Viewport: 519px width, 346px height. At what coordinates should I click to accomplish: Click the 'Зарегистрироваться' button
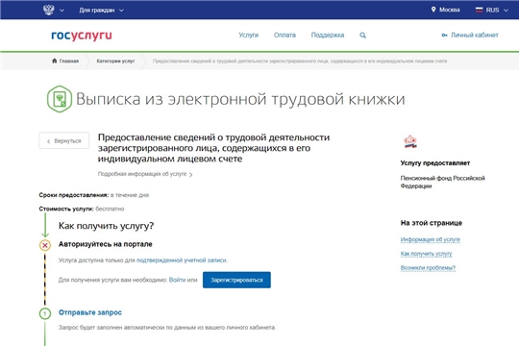pyautogui.click(x=236, y=280)
